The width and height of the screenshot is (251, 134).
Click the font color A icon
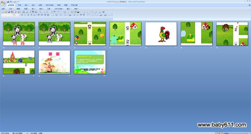[70, 15]
